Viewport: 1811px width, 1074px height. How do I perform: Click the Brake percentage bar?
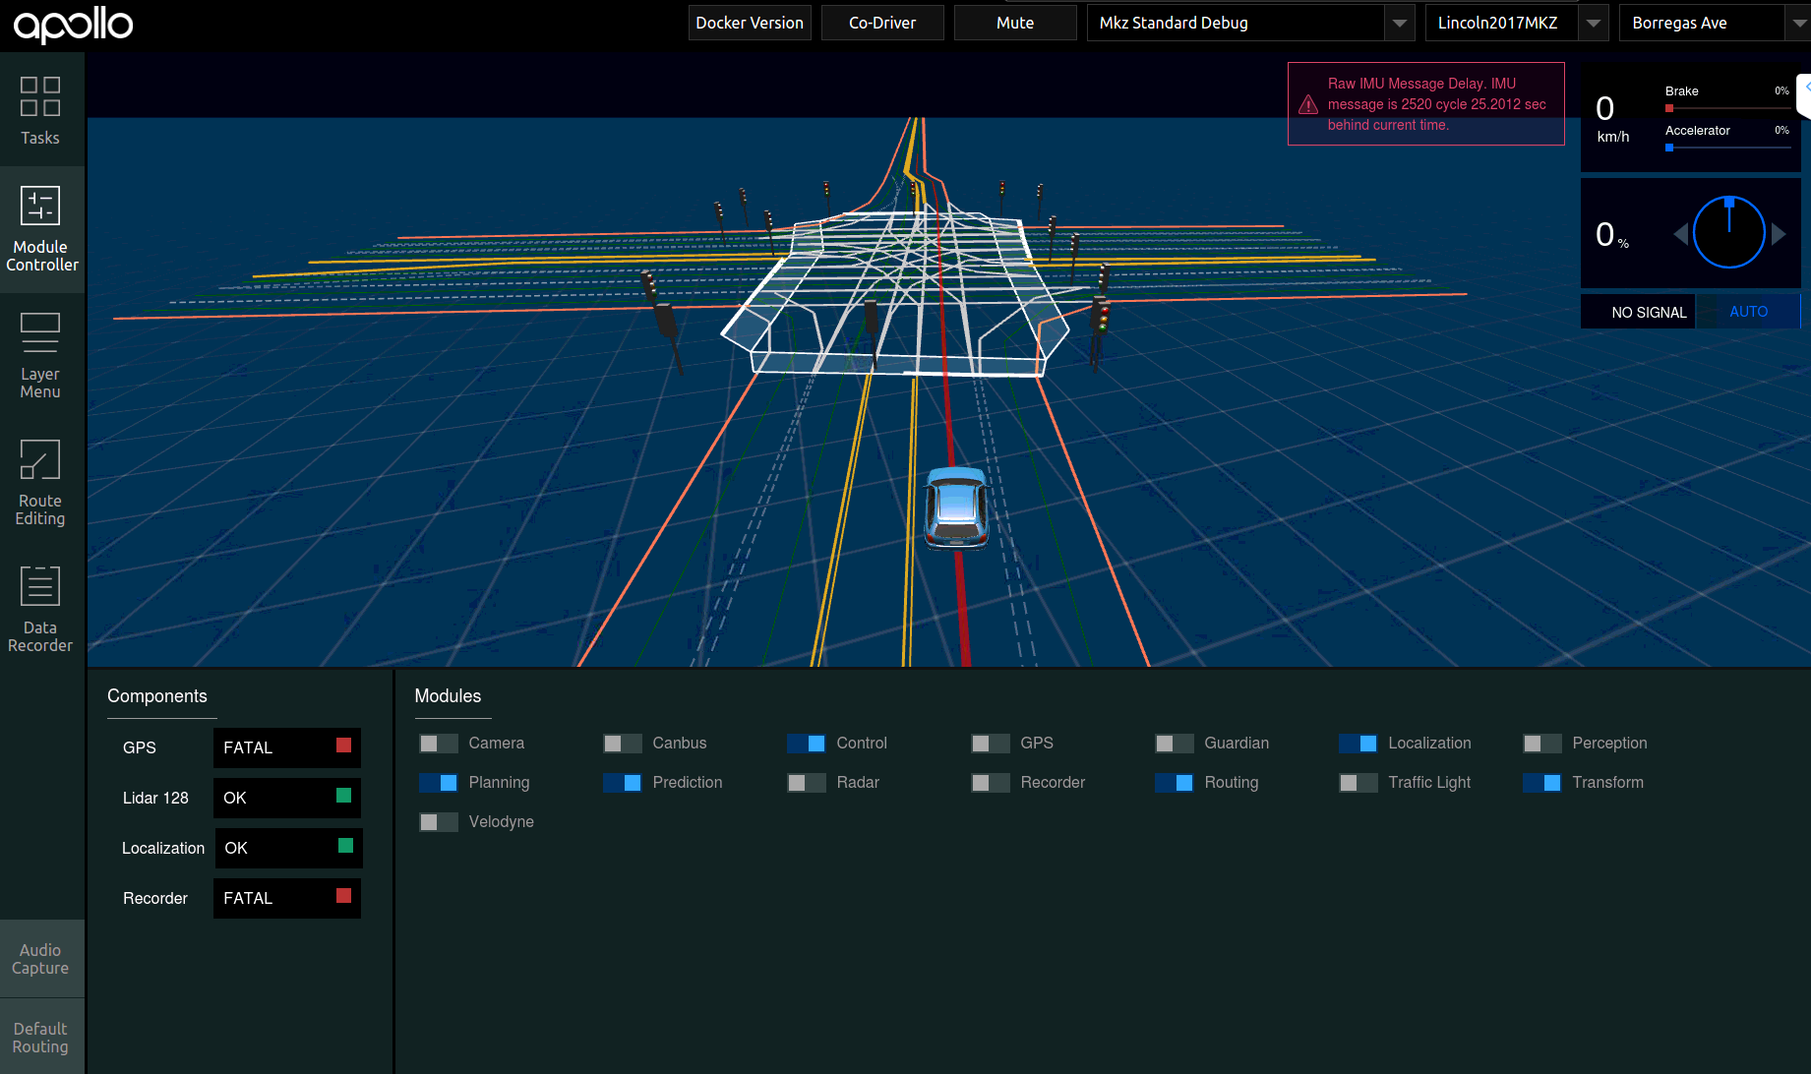click(1728, 108)
